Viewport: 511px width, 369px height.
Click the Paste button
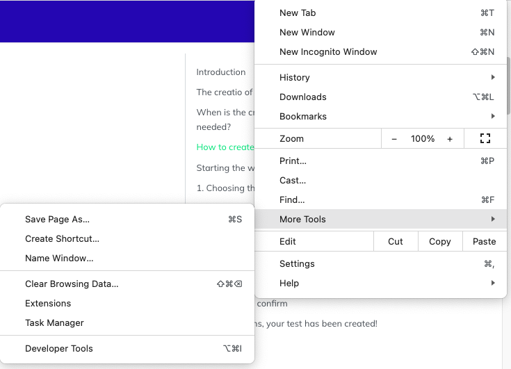pos(484,241)
